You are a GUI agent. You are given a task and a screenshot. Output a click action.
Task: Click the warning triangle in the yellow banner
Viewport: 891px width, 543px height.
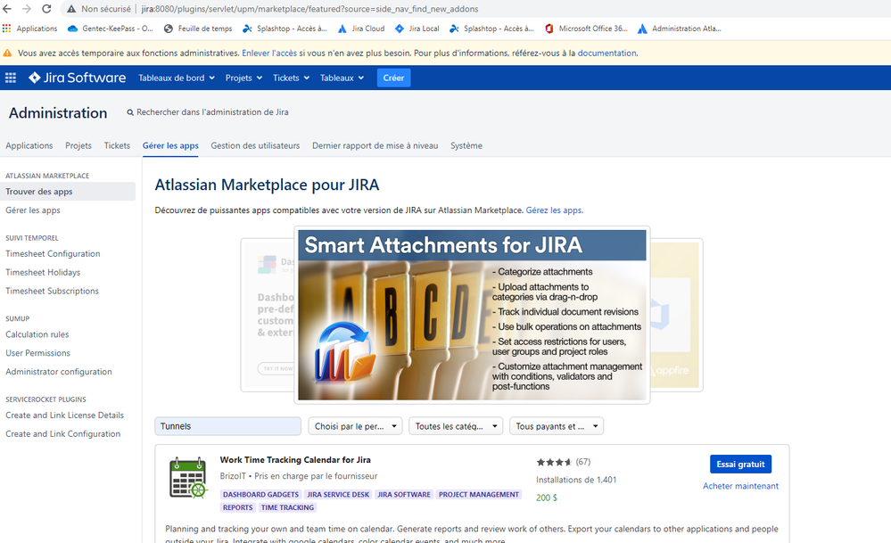7,53
